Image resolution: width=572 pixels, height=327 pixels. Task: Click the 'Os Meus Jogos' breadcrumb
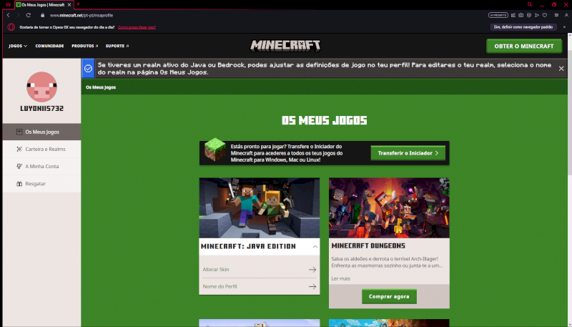pos(101,87)
